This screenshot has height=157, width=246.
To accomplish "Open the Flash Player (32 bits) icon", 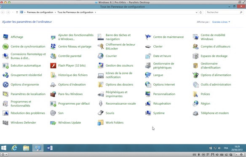I will coord(53,65).
